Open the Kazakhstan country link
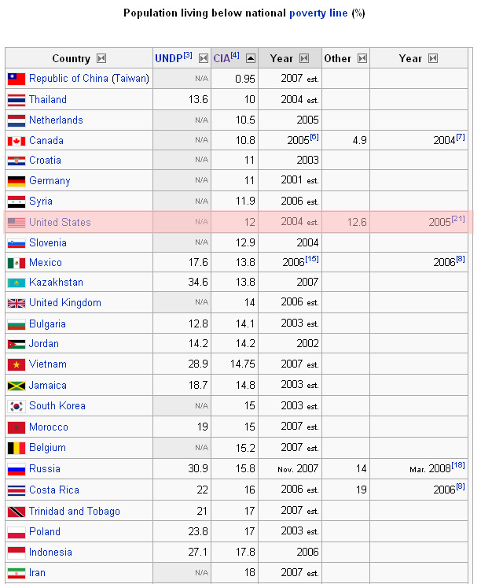The width and height of the screenshot is (481, 584). click(56, 283)
